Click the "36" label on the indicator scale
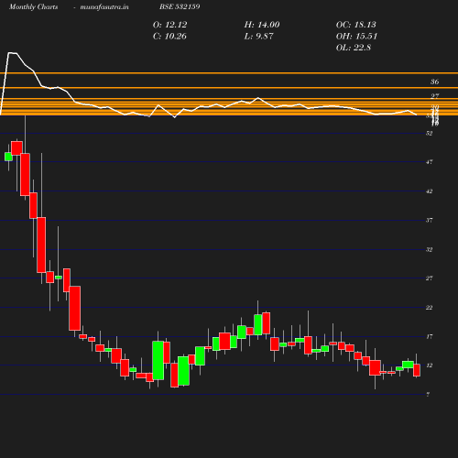The width and height of the screenshot is (458, 458). coord(435,82)
